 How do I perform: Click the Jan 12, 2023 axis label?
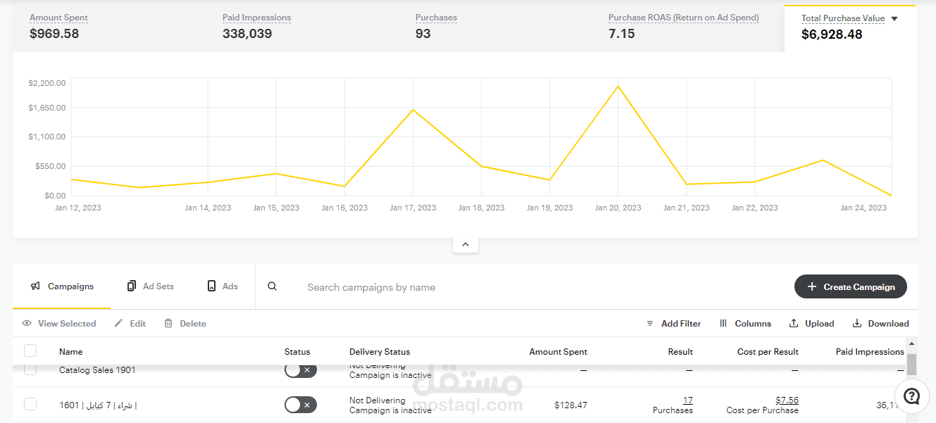click(x=78, y=208)
